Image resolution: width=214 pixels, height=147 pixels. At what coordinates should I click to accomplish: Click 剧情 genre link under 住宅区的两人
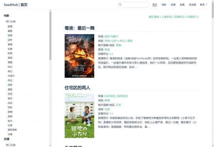[107, 100]
